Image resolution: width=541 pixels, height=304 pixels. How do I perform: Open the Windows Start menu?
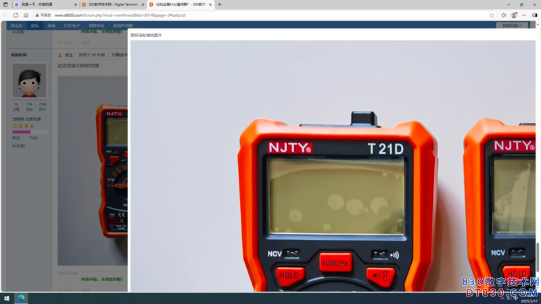[x=7, y=298]
